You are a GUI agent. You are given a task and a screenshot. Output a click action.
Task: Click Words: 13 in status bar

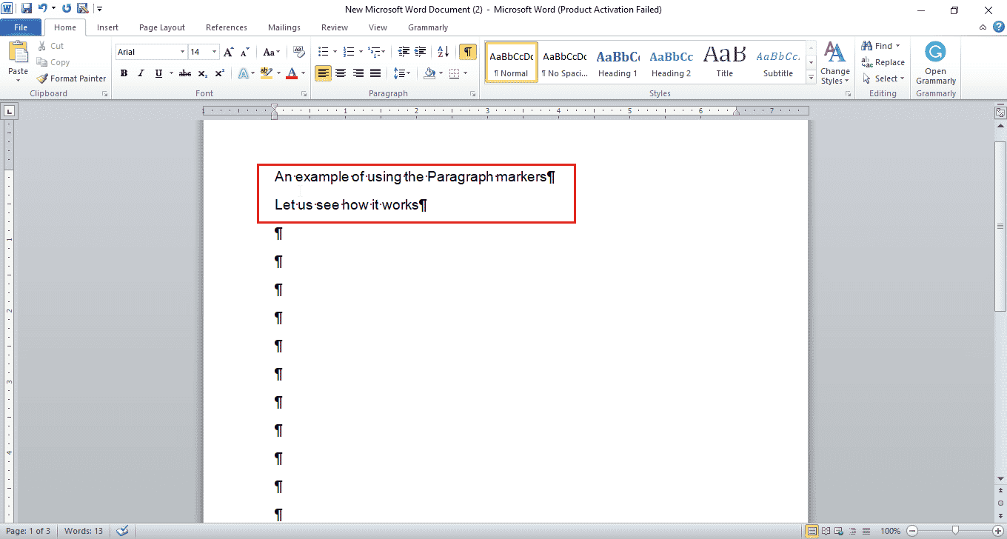pyautogui.click(x=84, y=531)
